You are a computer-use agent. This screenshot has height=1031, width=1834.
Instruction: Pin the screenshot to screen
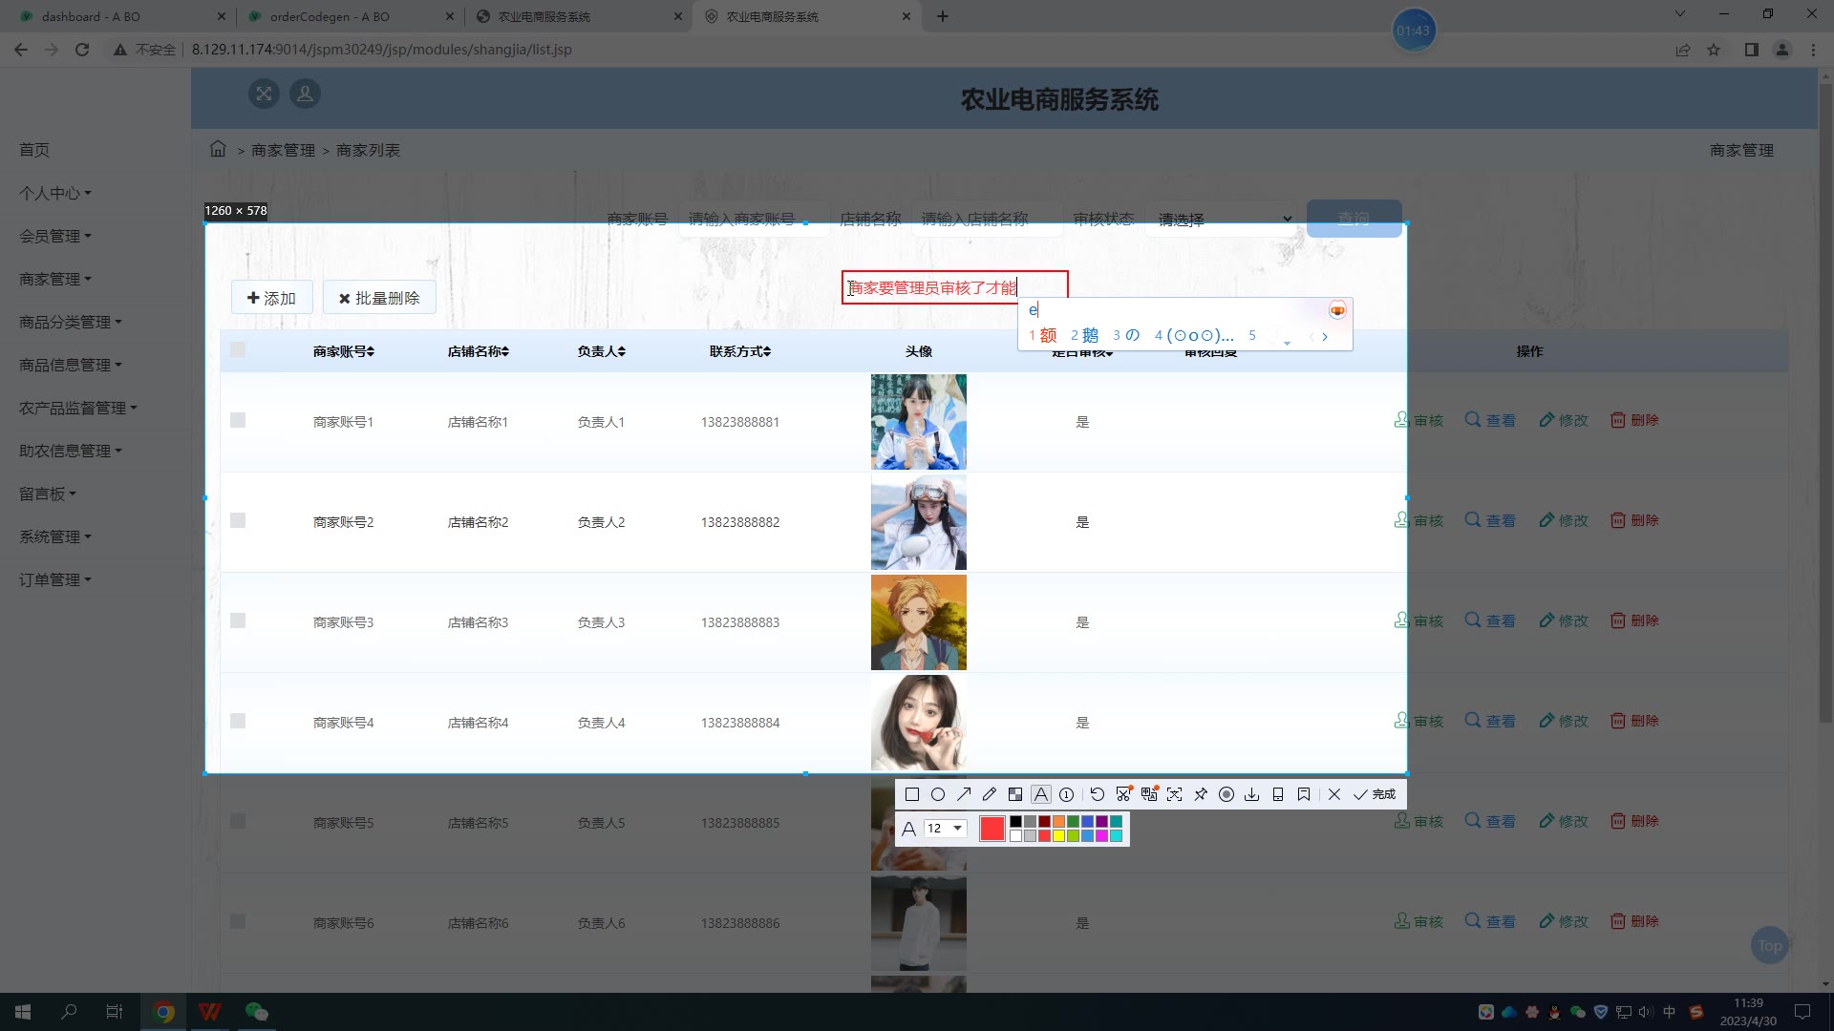pyautogui.click(x=1201, y=794)
